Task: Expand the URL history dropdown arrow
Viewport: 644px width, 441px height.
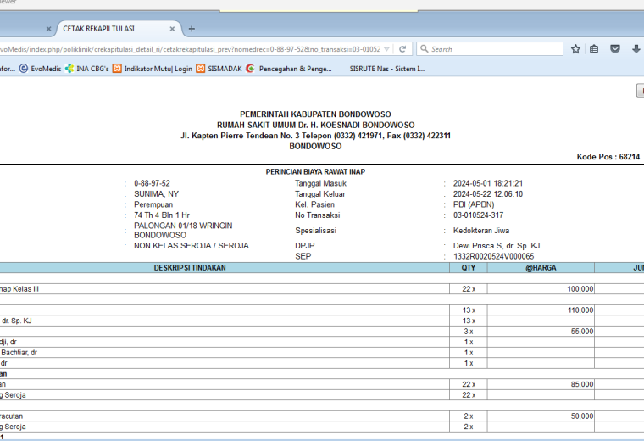Action: click(x=386, y=49)
